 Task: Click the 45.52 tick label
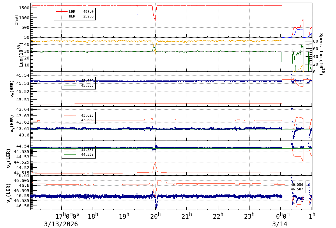coord(23,92)
